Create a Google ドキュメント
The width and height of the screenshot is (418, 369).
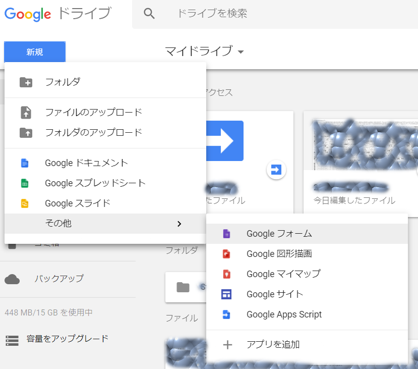105,163
